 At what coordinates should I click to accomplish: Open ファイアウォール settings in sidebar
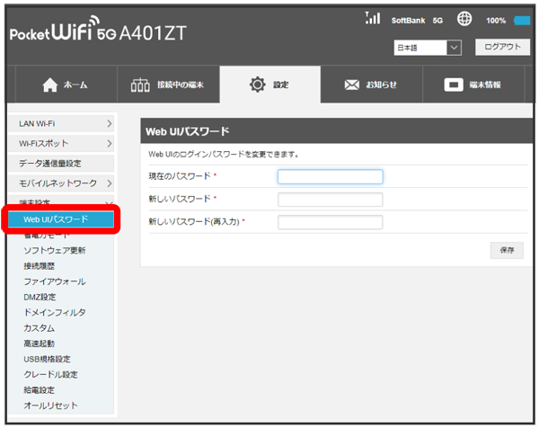55,281
